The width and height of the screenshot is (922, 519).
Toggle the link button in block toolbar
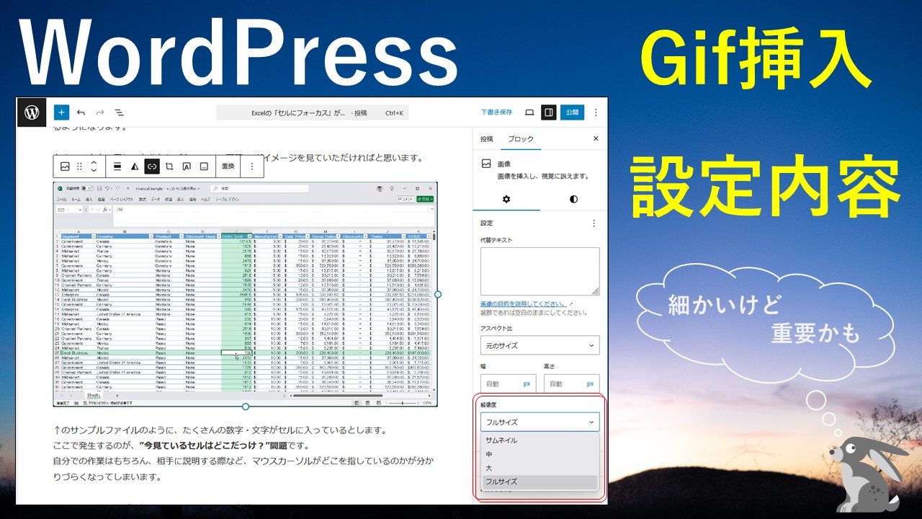click(x=151, y=167)
